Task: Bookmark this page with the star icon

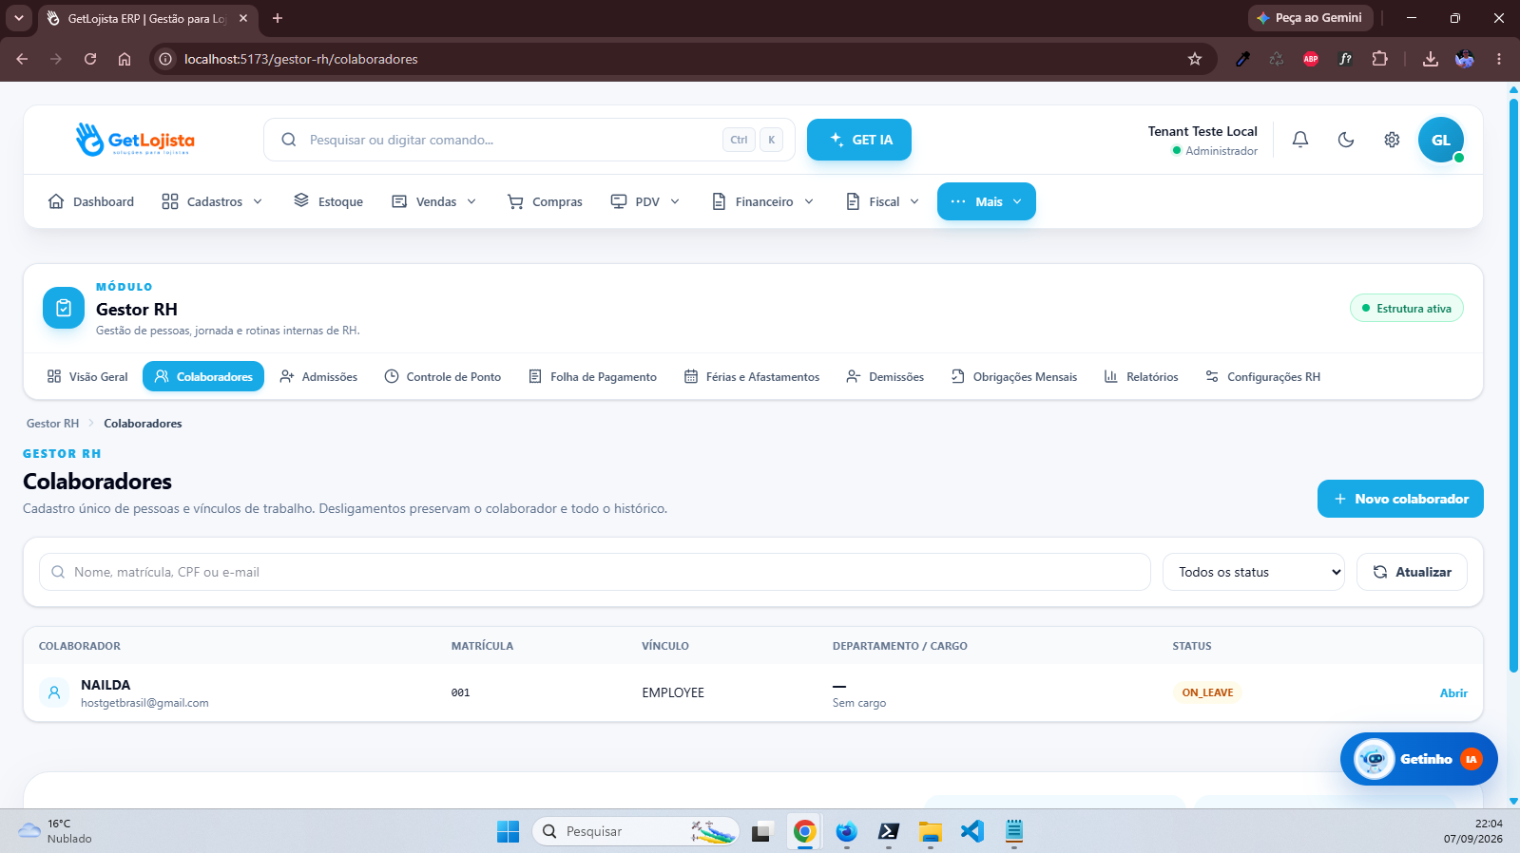Action: pos(1195,59)
